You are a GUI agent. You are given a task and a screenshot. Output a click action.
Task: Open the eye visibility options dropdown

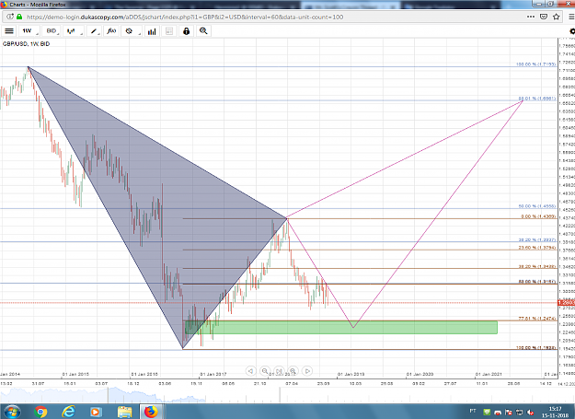click(x=131, y=31)
